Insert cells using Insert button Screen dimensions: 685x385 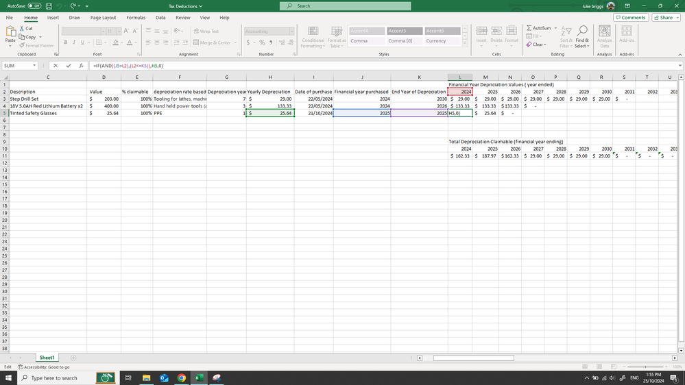point(481,37)
